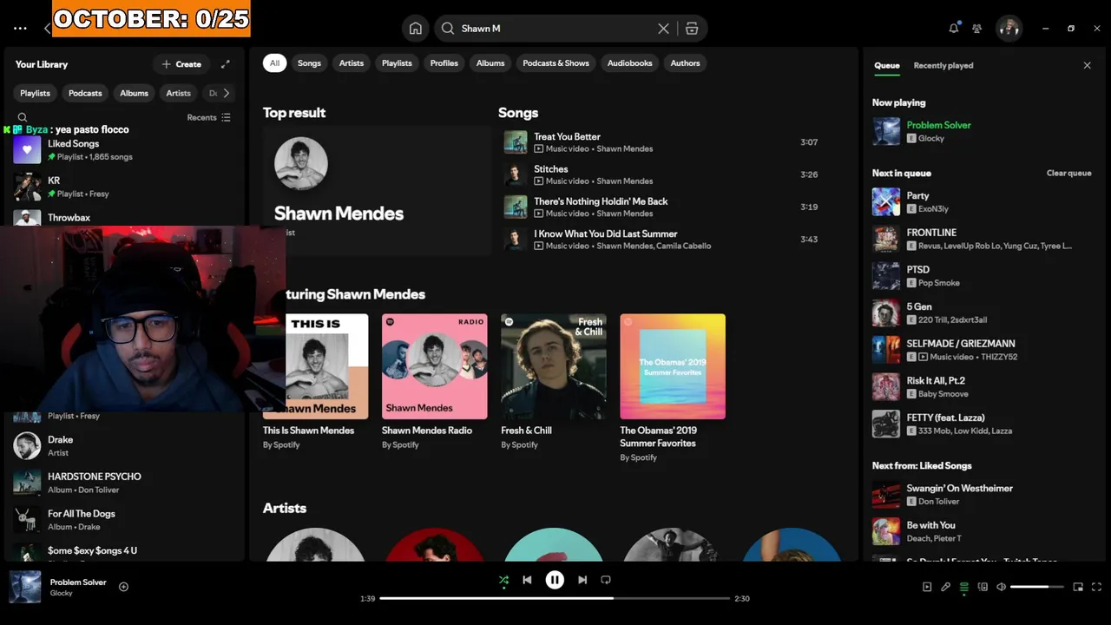Show lyrics with microphone icon
This screenshot has width=1111, height=625.
945,587
